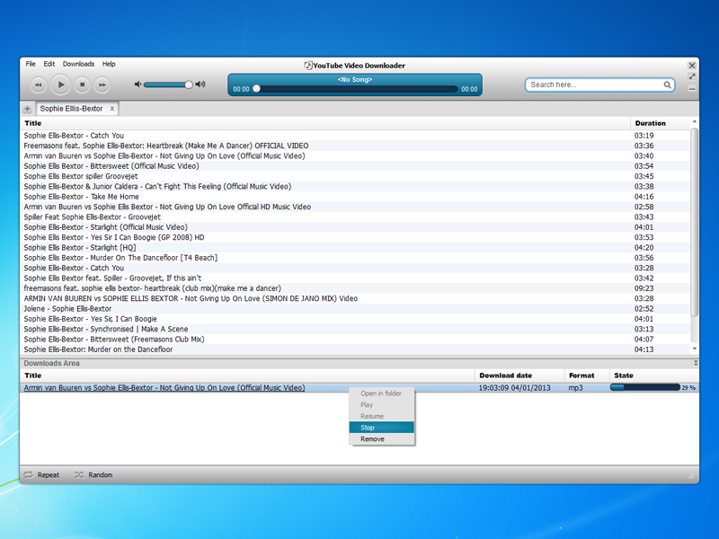The width and height of the screenshot is (719, 539).
Task: Skip forward with the next track button
Action: click(102, 84)
